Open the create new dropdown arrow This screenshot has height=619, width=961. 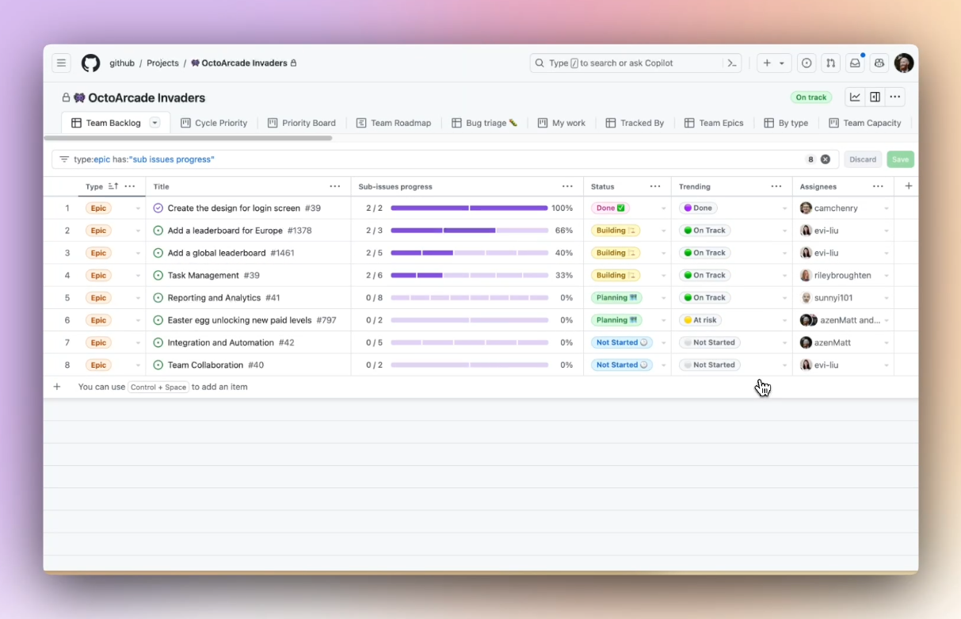click(x=781, y=63)
